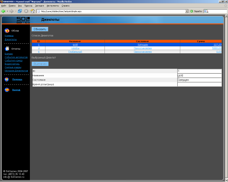Screen dimensions: 228x182
Task: Click the Stop loading icon
Action: 26,11
